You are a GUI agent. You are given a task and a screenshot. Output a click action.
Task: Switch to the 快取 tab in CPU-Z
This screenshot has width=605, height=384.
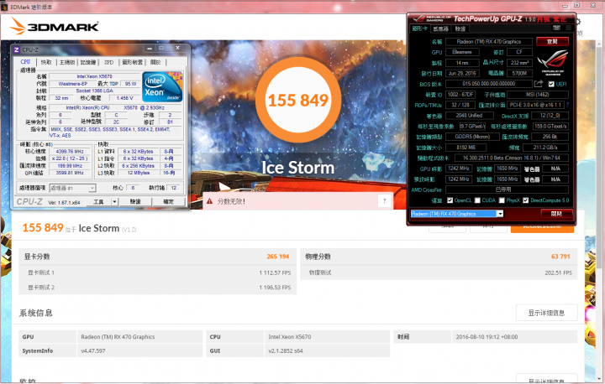click(x=46, y=62)
